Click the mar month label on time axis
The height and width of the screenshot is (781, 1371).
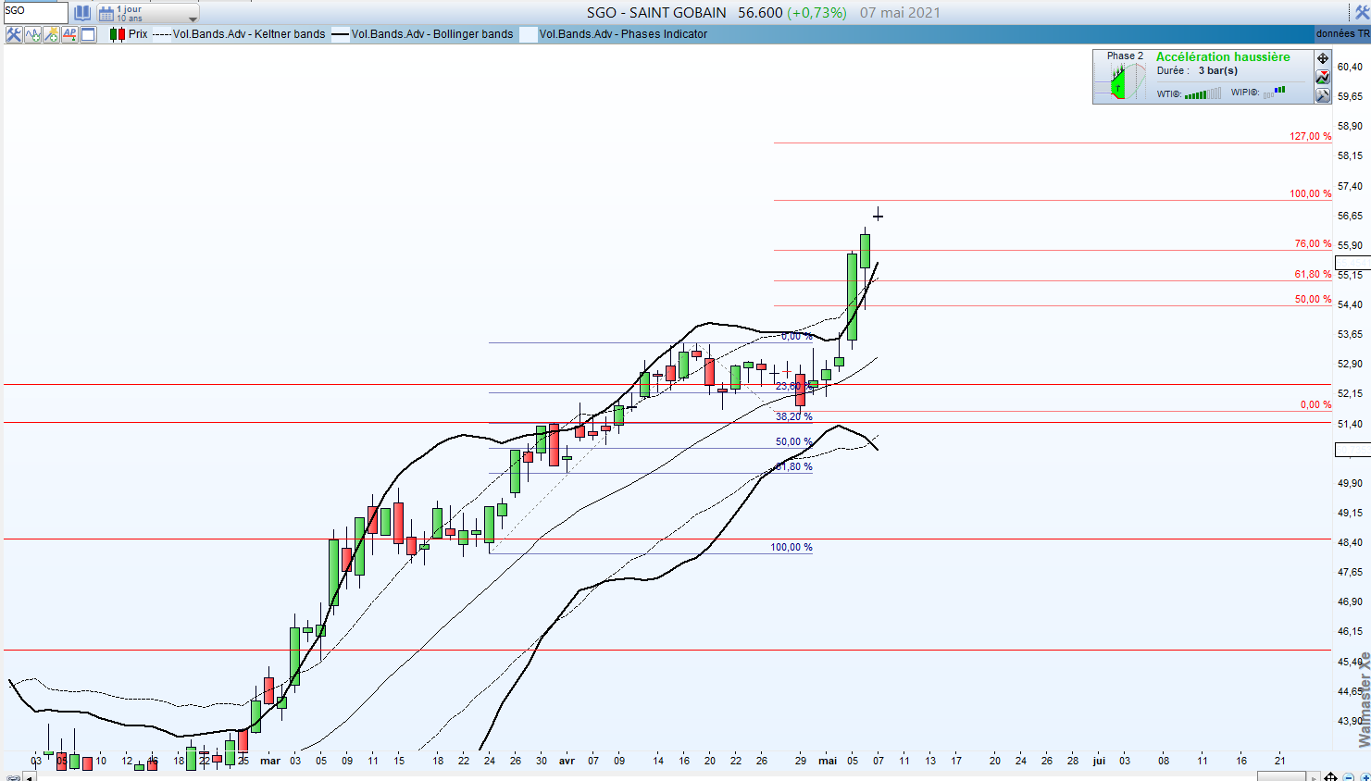[x=269, y=761]
